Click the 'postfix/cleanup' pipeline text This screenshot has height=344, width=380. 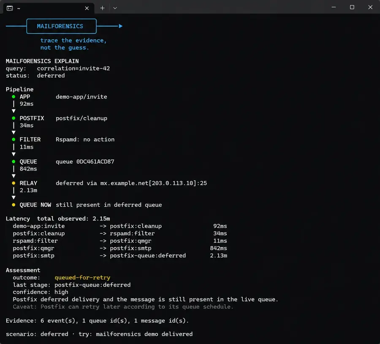pos(81,118)
